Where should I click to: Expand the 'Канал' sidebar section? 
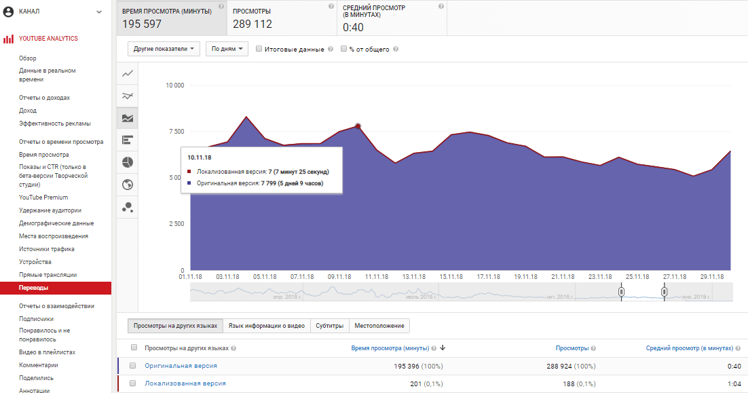click(99, 12)
